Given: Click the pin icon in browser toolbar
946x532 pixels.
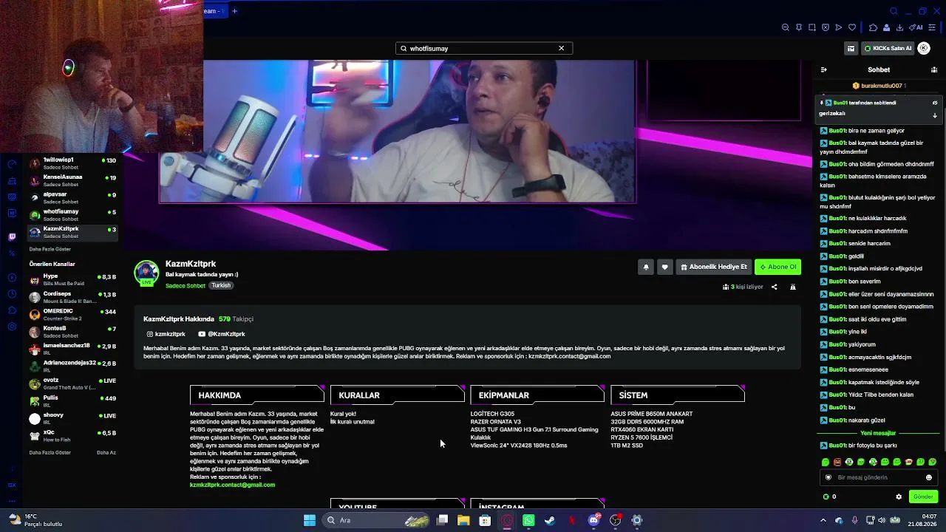Looking at the screenshot, I should point(799,27).
